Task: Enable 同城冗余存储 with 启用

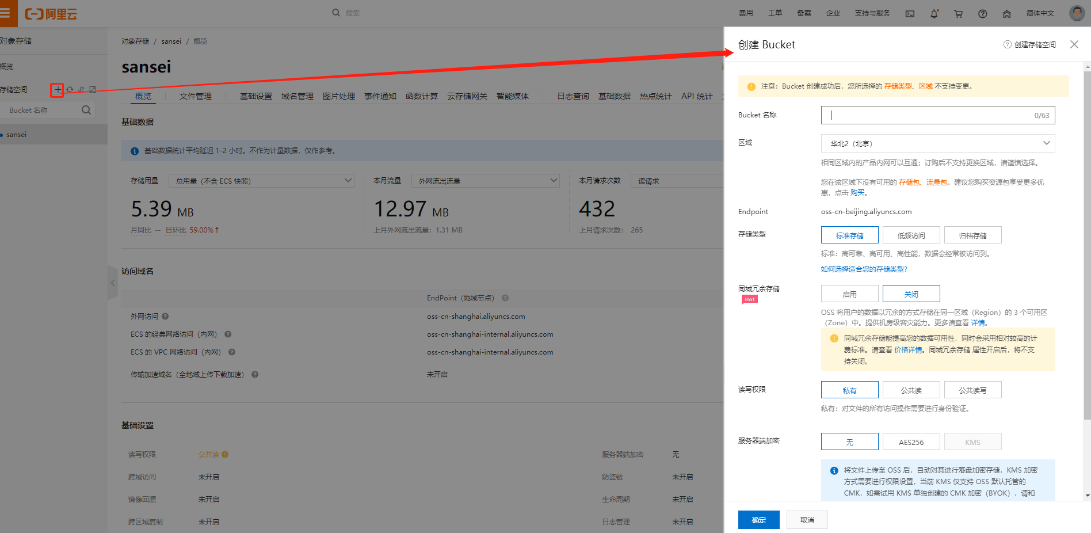Action: [850, 294]
